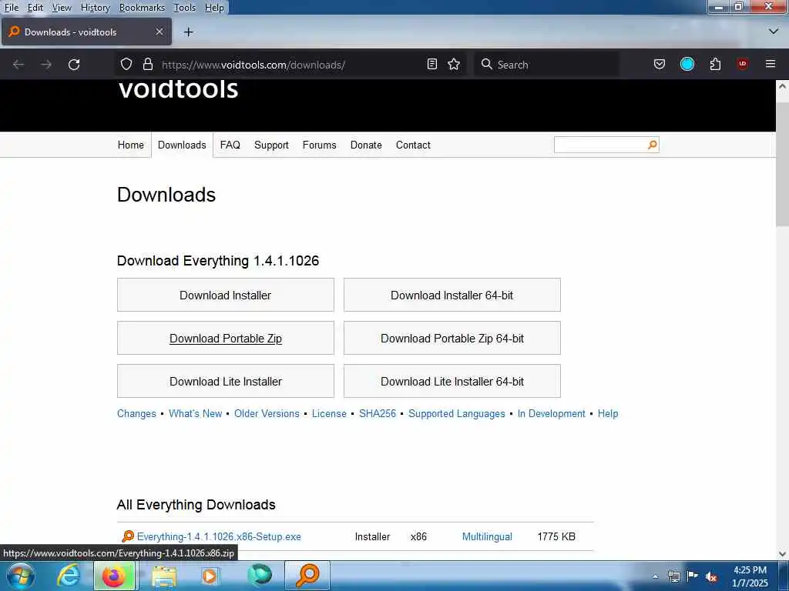
Task: Open the SHA256 link
Action: tap(378, 413)
